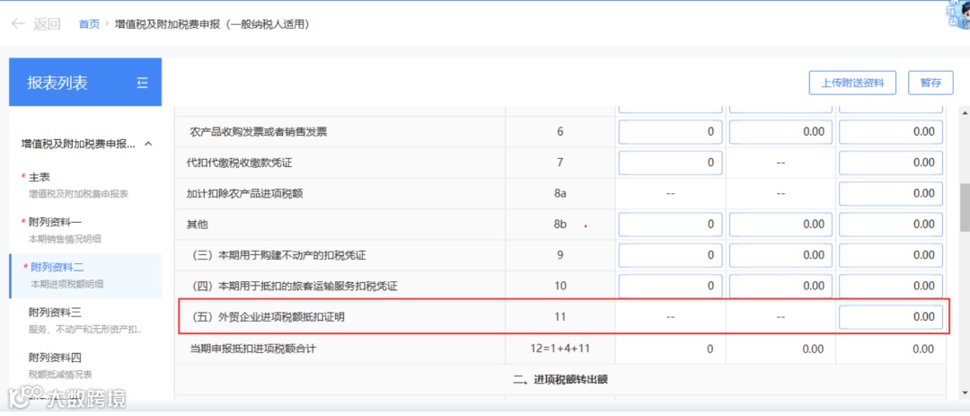Click the tax field for row 9
The width and height of the screenshot is (970, 416).
(891, 255)
